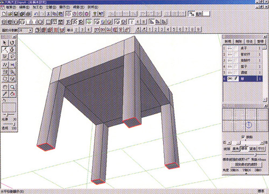
Task: Select the rotate tool beside the arrow tool
Action: [12, 43]
